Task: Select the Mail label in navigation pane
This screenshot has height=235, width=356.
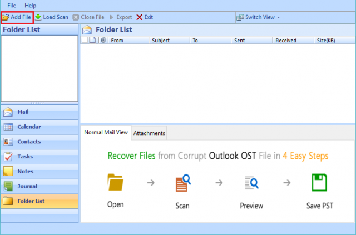Action: click(x=23, y=112)
